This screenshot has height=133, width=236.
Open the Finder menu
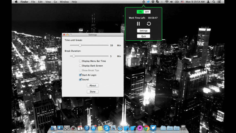24,2
